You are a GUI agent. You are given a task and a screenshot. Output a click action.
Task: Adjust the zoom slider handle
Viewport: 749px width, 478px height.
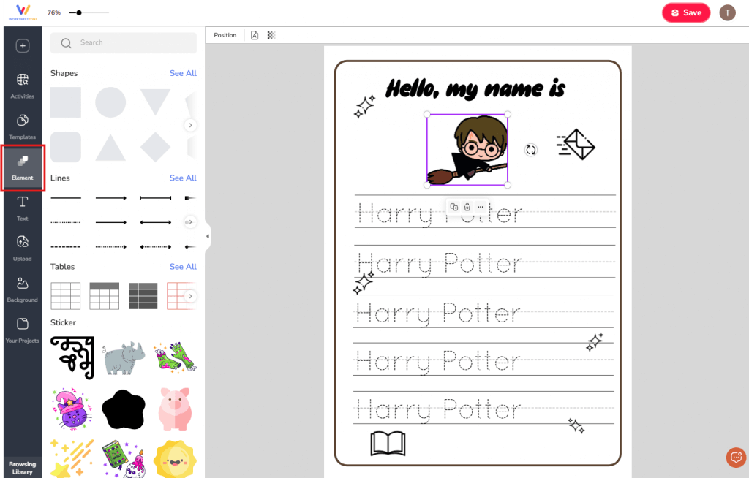(79, 13)
